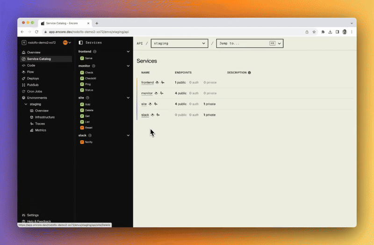Open traces icon for site service row
Image resolution: width=374 pixels, height=245 pixels.
point(156,104)
